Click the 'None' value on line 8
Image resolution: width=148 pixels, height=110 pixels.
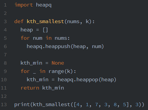[58, 63]
